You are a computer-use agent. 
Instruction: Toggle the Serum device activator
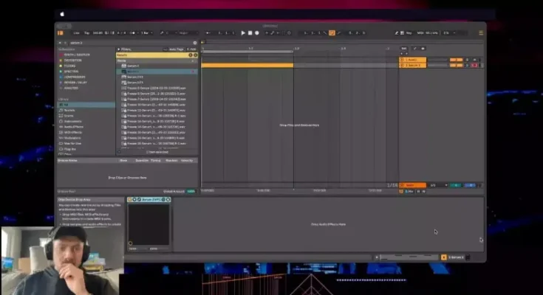coord(130,200)
